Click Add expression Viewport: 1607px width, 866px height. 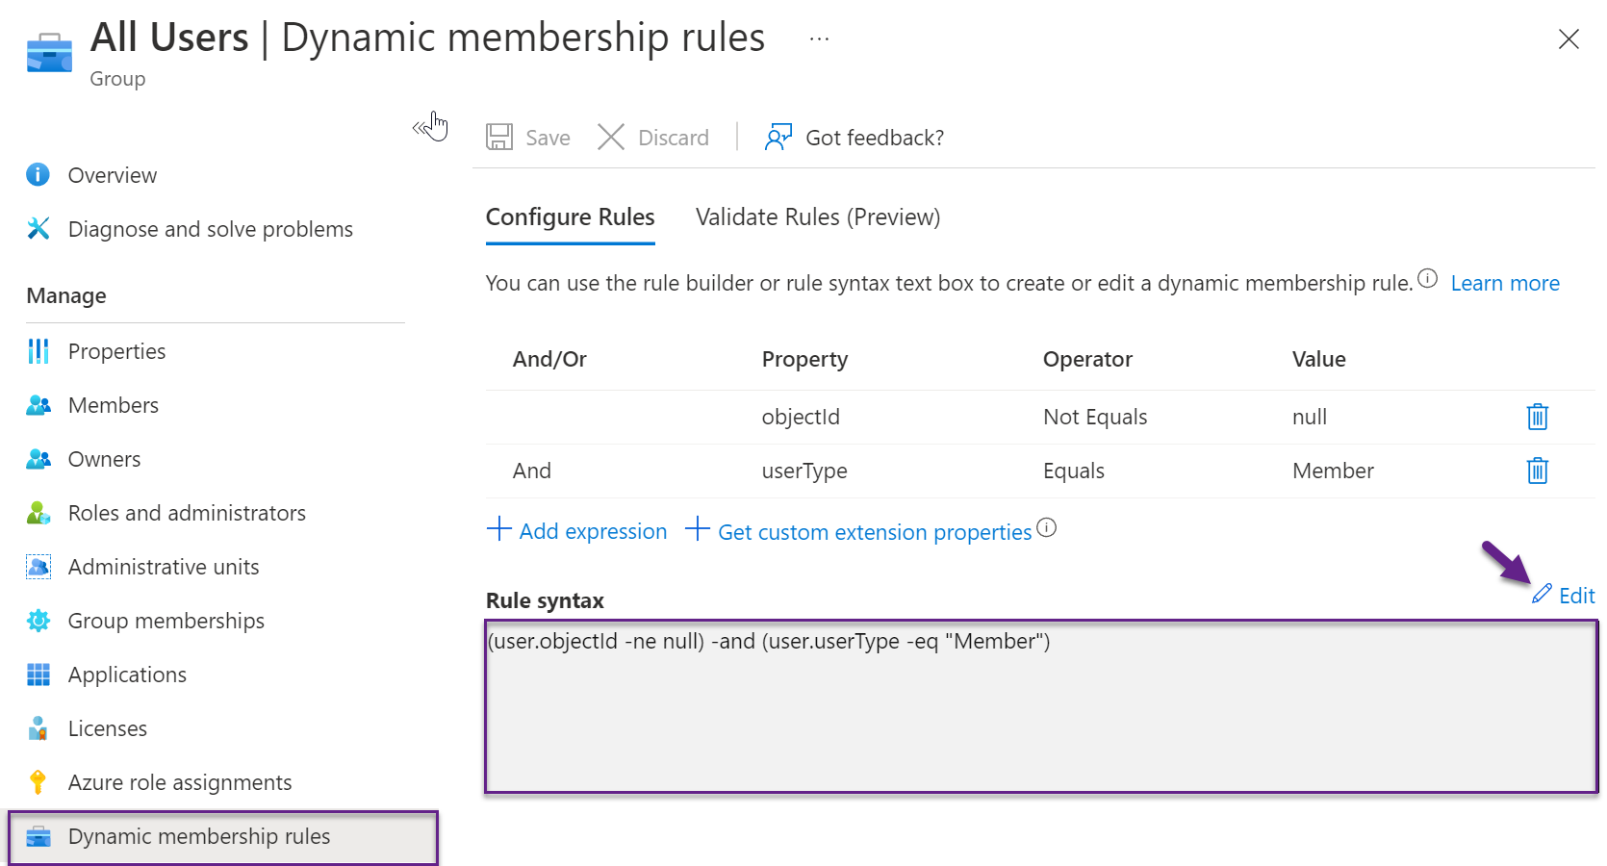tap(576, 530)
